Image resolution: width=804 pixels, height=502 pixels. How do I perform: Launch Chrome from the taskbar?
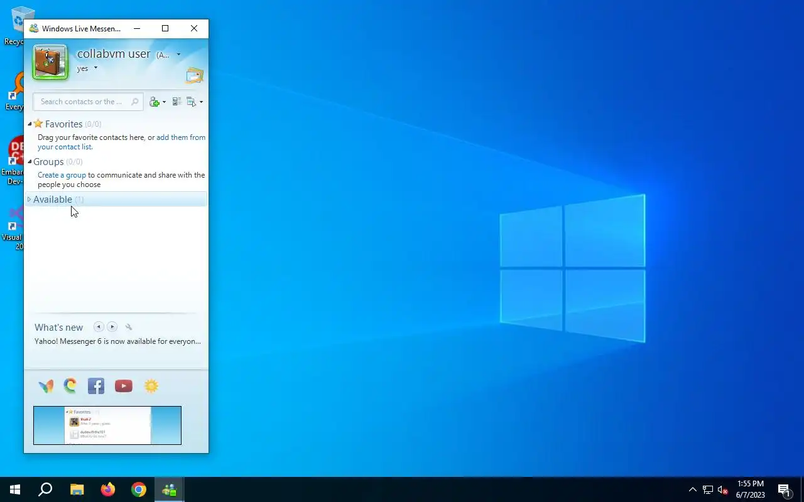(x=139, y=489)
